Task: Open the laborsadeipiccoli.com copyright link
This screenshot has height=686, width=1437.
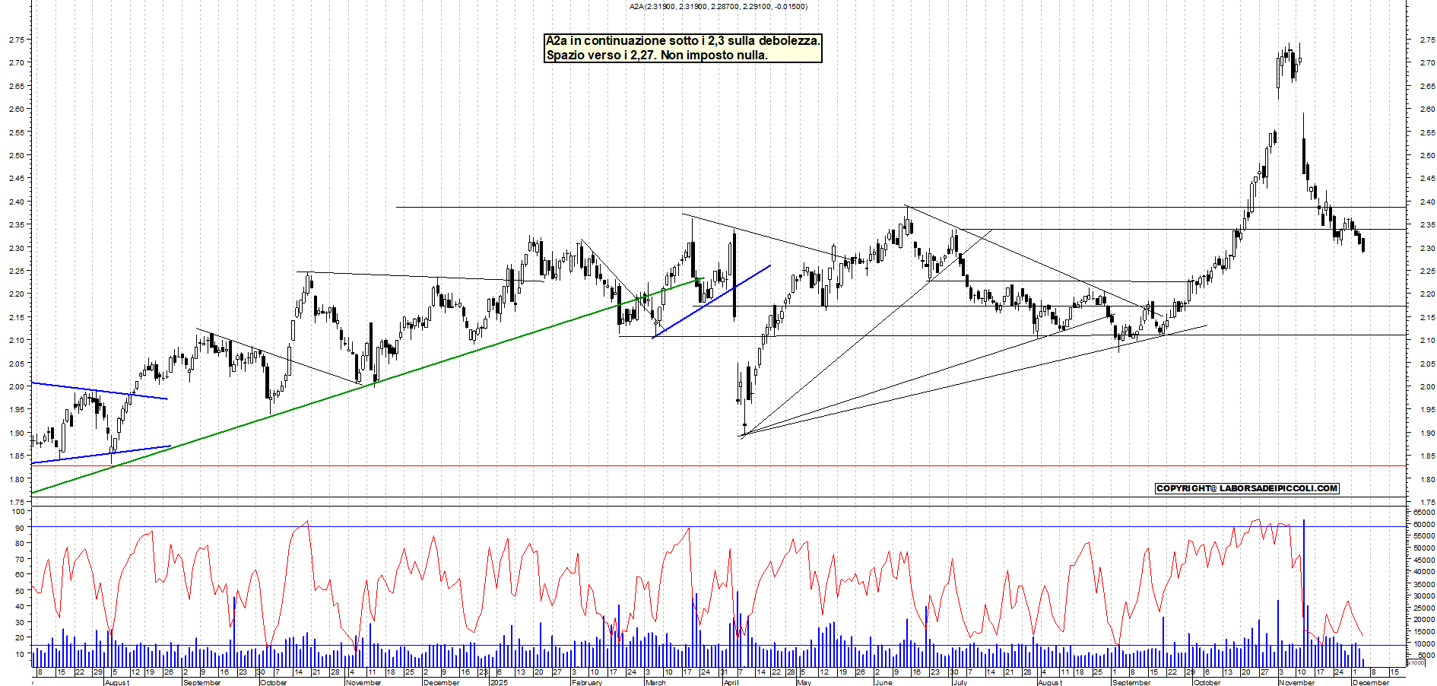Action: [1246, 488]
